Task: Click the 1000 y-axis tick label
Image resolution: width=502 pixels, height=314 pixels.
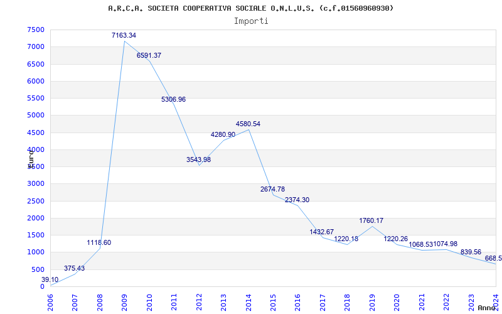Action: 36,252
